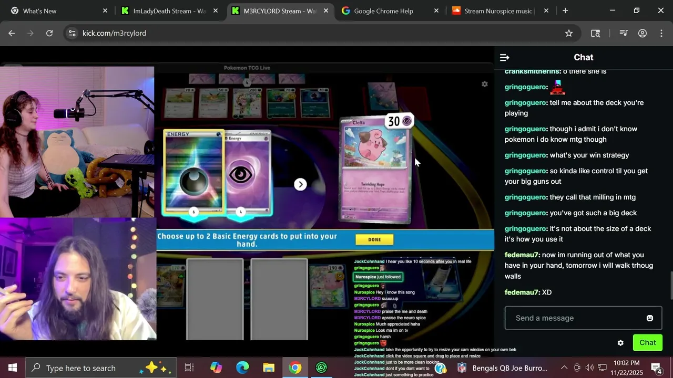
Task: Click message 'you've got such a big deck'
Action: 593,213
